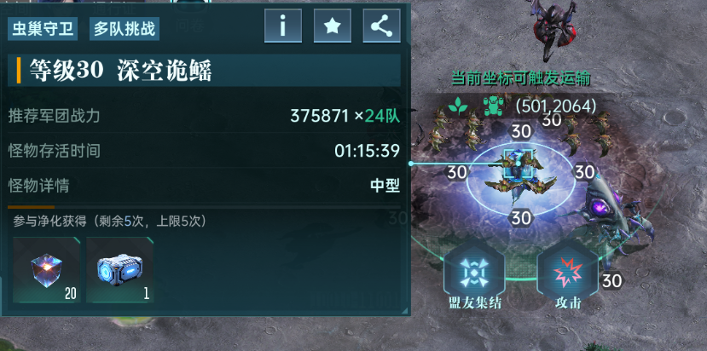Click the orange progress bar under details
This screenshot has width=707, height=351.
pos(31,207)
